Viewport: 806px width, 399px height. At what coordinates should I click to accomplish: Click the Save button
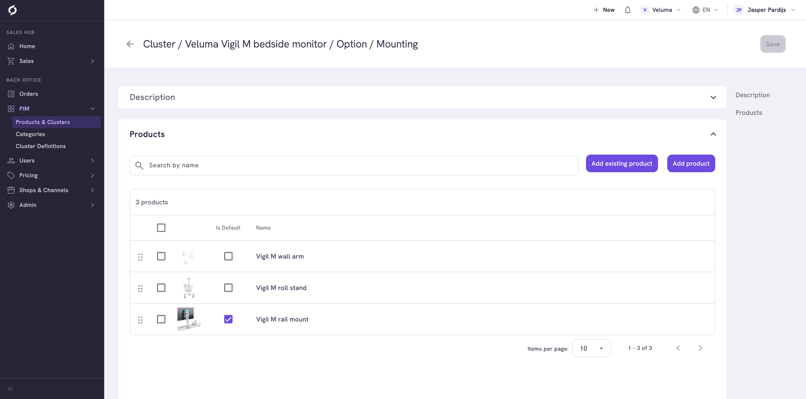point(773,44)
